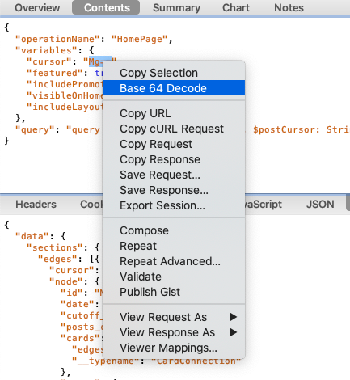Click Copy URL in context menu
Image resolution: width=350 pixels, height=380 pixels.
(174, 113)
